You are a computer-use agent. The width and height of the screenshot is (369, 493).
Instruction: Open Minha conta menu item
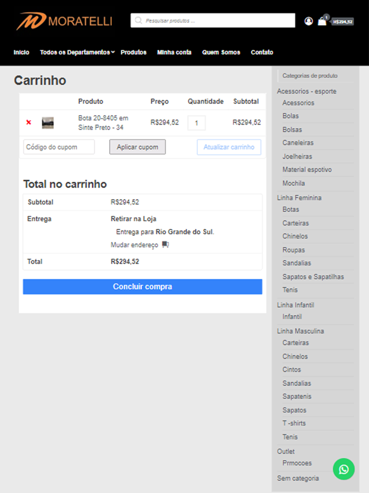[174, 52]
